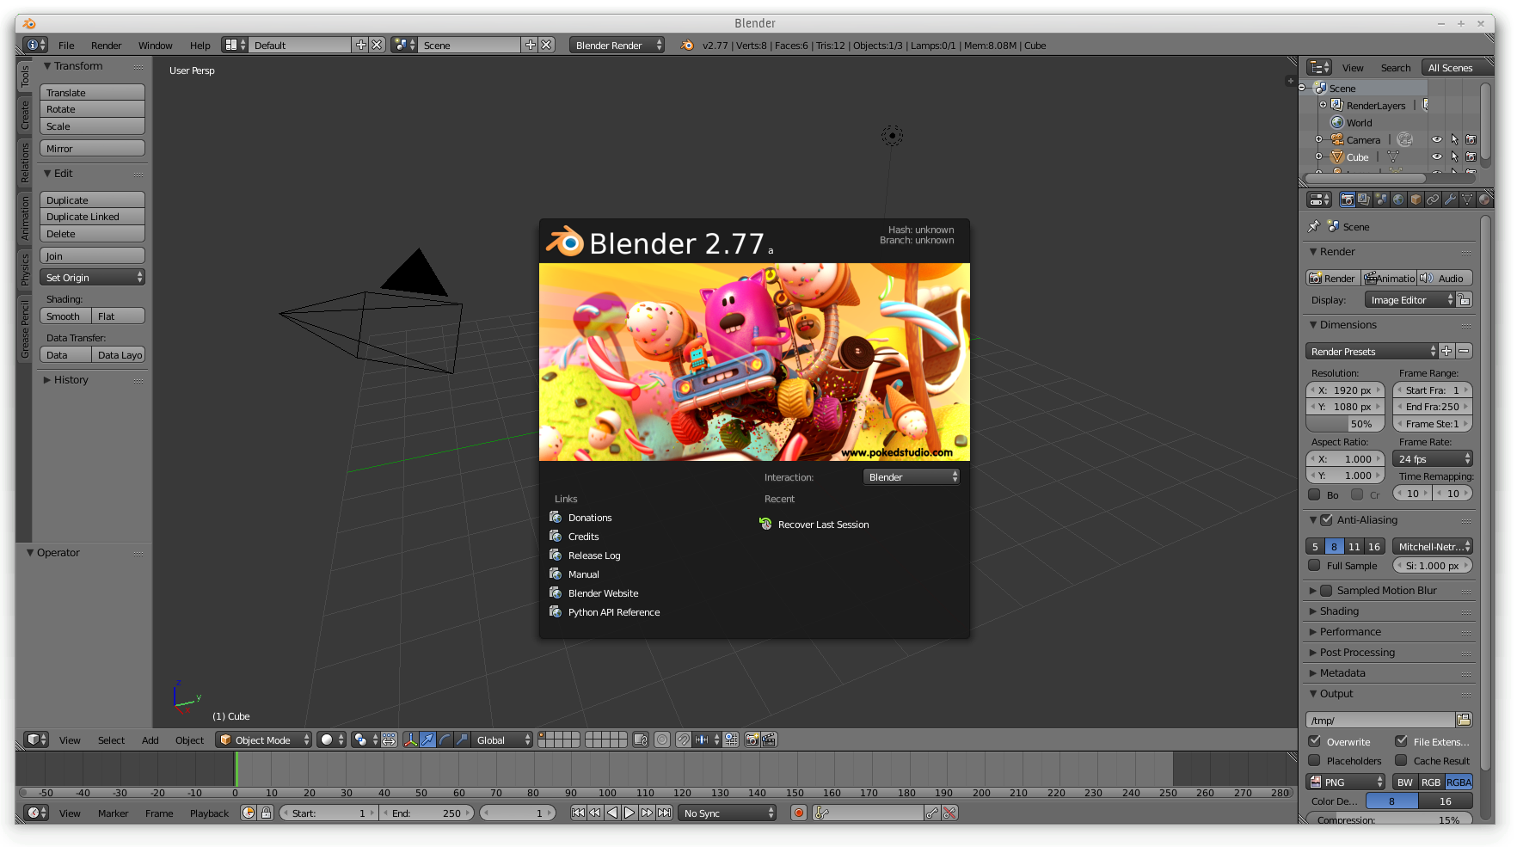Open the Info editor type selector icon
The image size is (1517, 847).
[36, 45]
